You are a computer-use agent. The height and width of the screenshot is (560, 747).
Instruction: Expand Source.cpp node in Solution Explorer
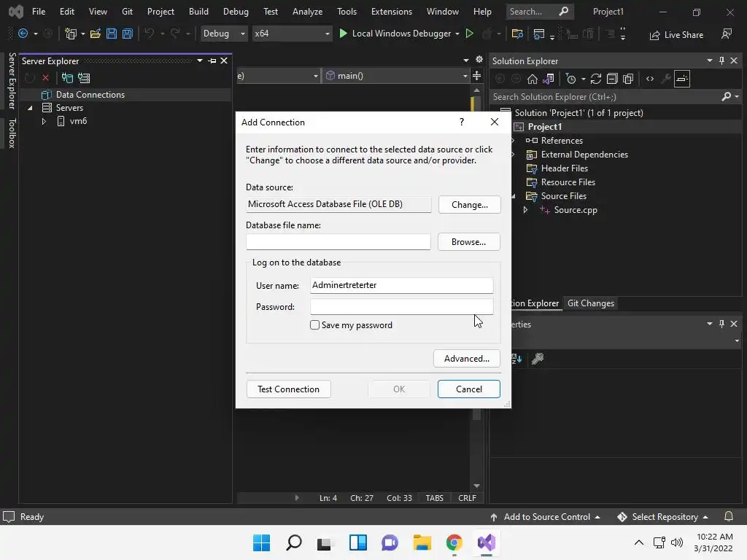pyautogui.click(x=525, y=209)
